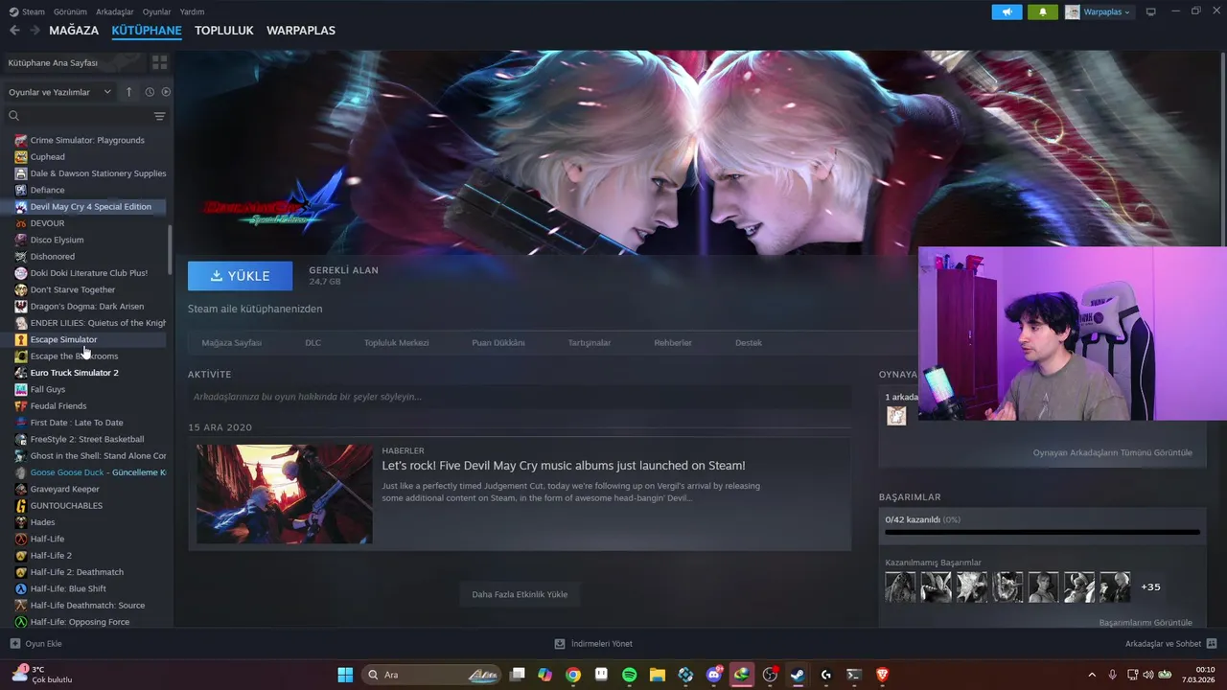Open the Mağaza Sayfası link
Viewport: 1227px width, 690px height.
click(231, 342)
